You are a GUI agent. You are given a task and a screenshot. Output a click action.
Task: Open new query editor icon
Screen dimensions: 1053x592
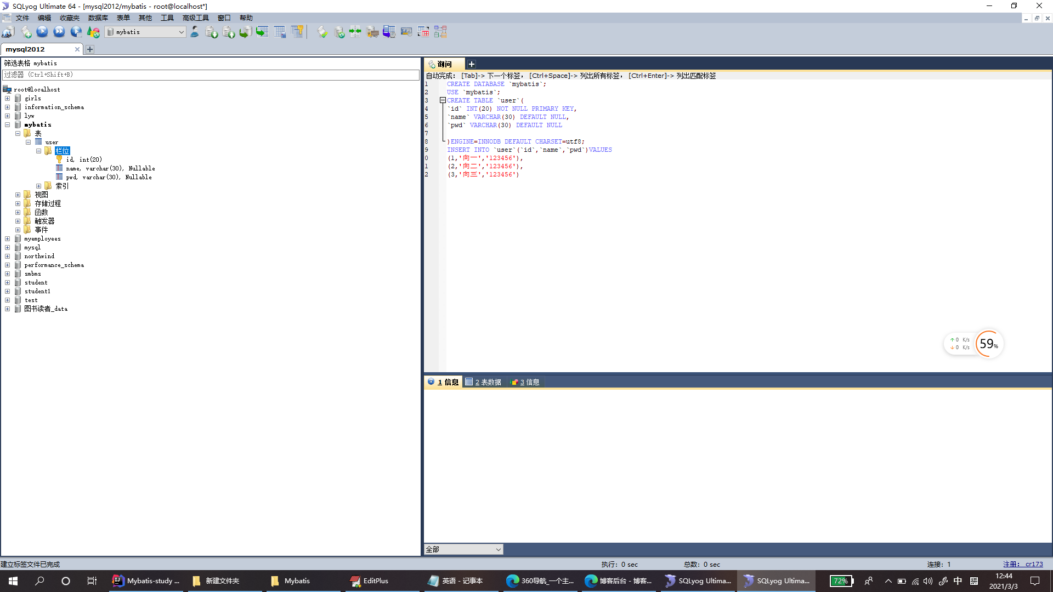26,32
